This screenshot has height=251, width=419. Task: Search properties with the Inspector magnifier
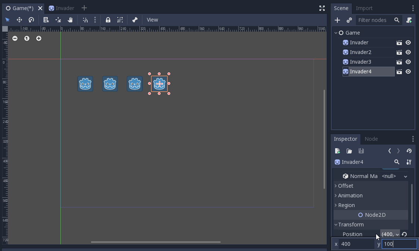click(x=397, y=162)
